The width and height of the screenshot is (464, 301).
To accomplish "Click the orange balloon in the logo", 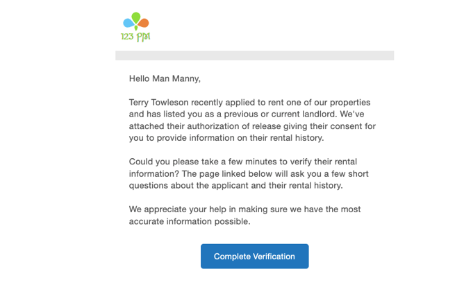I will click(x=144, y=24).
